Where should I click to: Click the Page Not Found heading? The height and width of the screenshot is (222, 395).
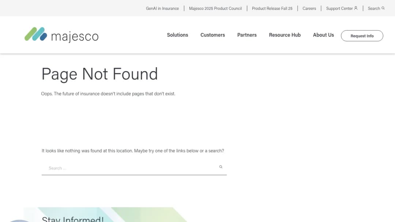[x=99, y=74]
